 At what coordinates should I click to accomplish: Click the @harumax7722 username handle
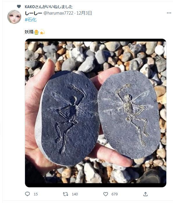(58, 13)
